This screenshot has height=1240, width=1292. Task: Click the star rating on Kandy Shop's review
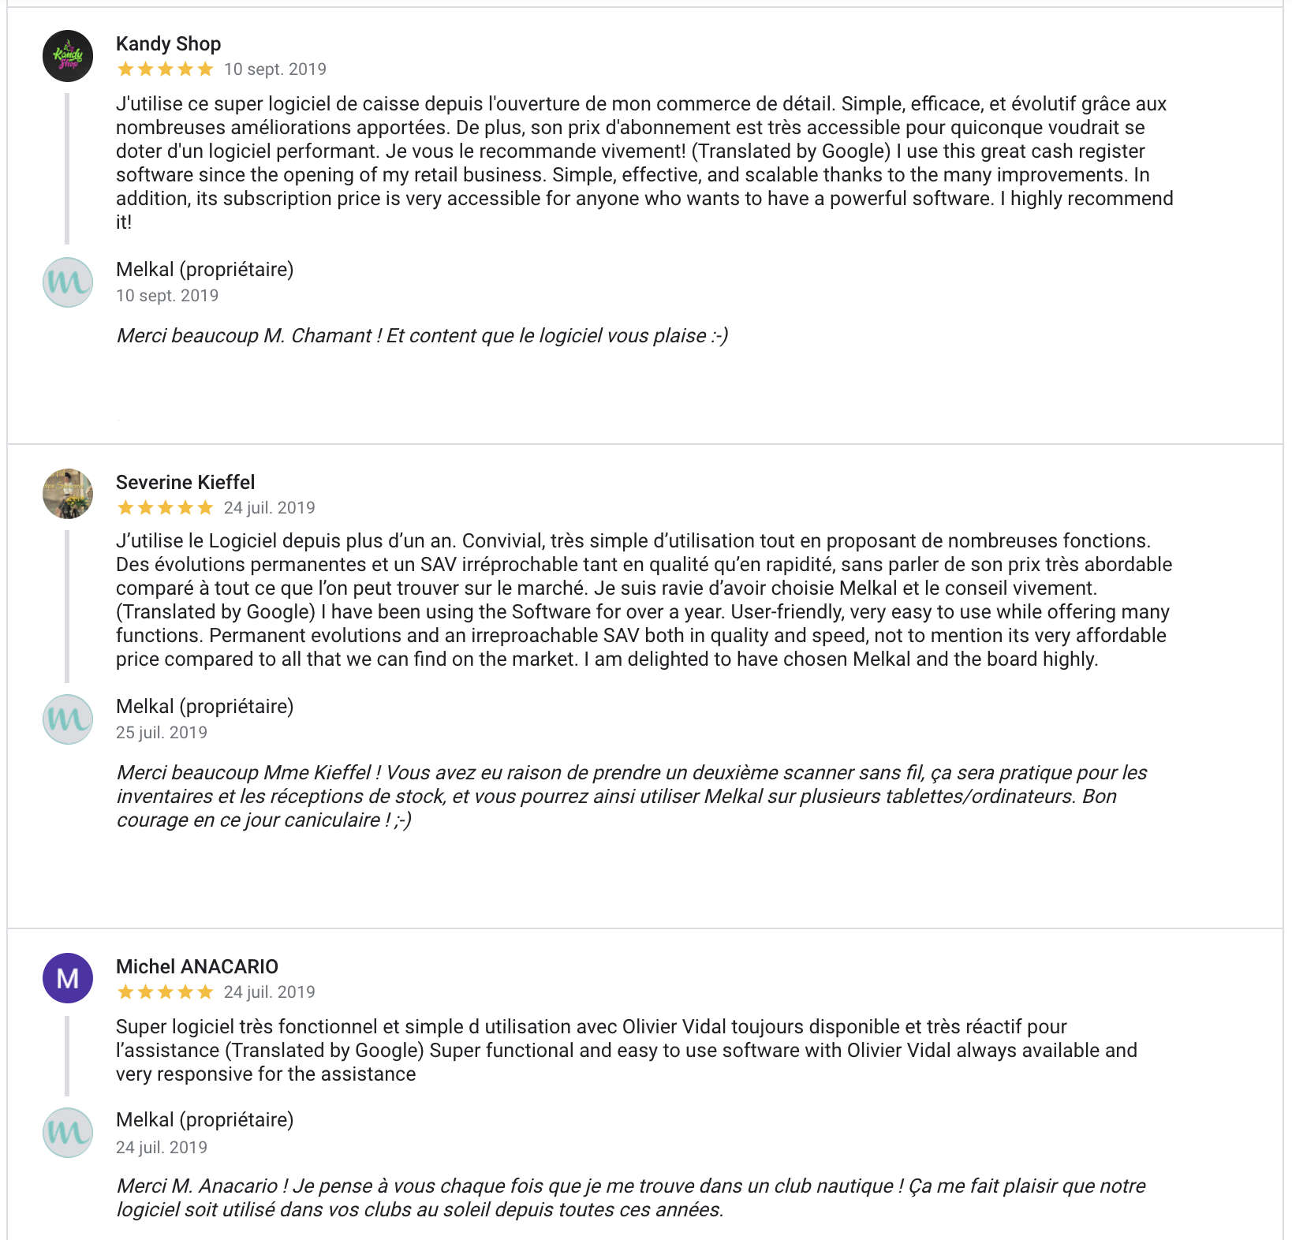click(x=165, y=69)
